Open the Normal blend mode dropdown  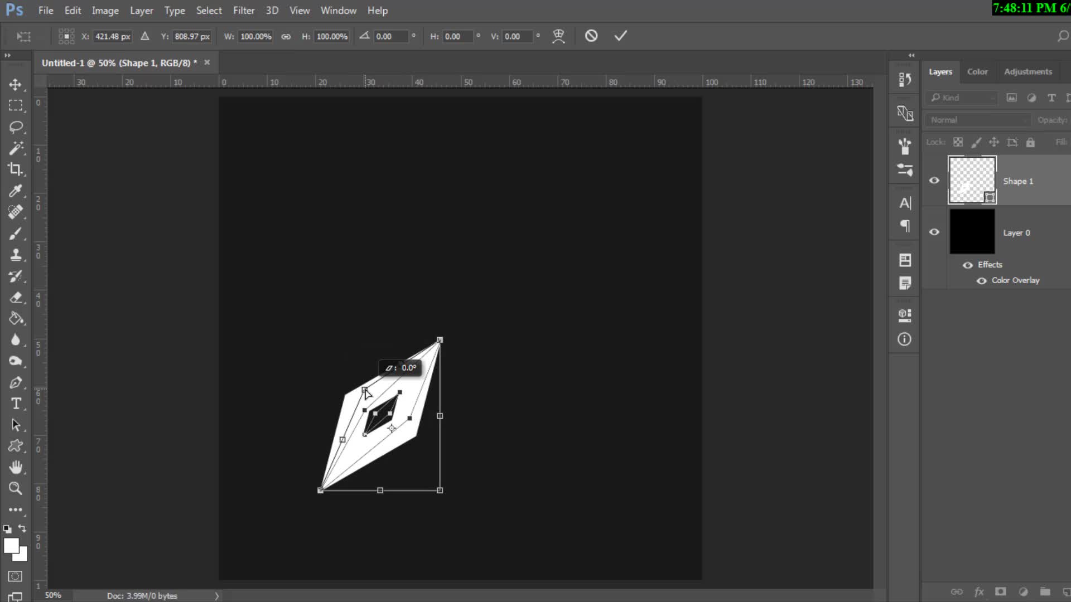tap(977, 120)
